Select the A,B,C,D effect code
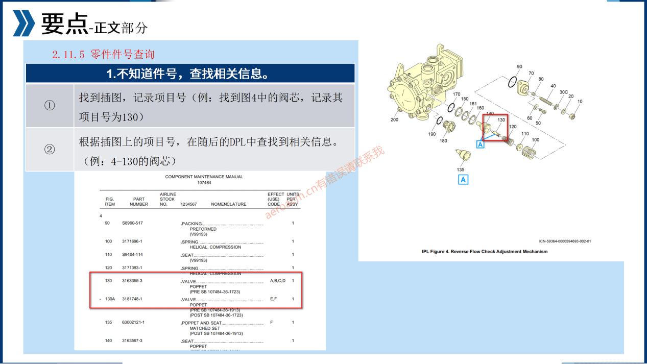 (x=277, y=281)
